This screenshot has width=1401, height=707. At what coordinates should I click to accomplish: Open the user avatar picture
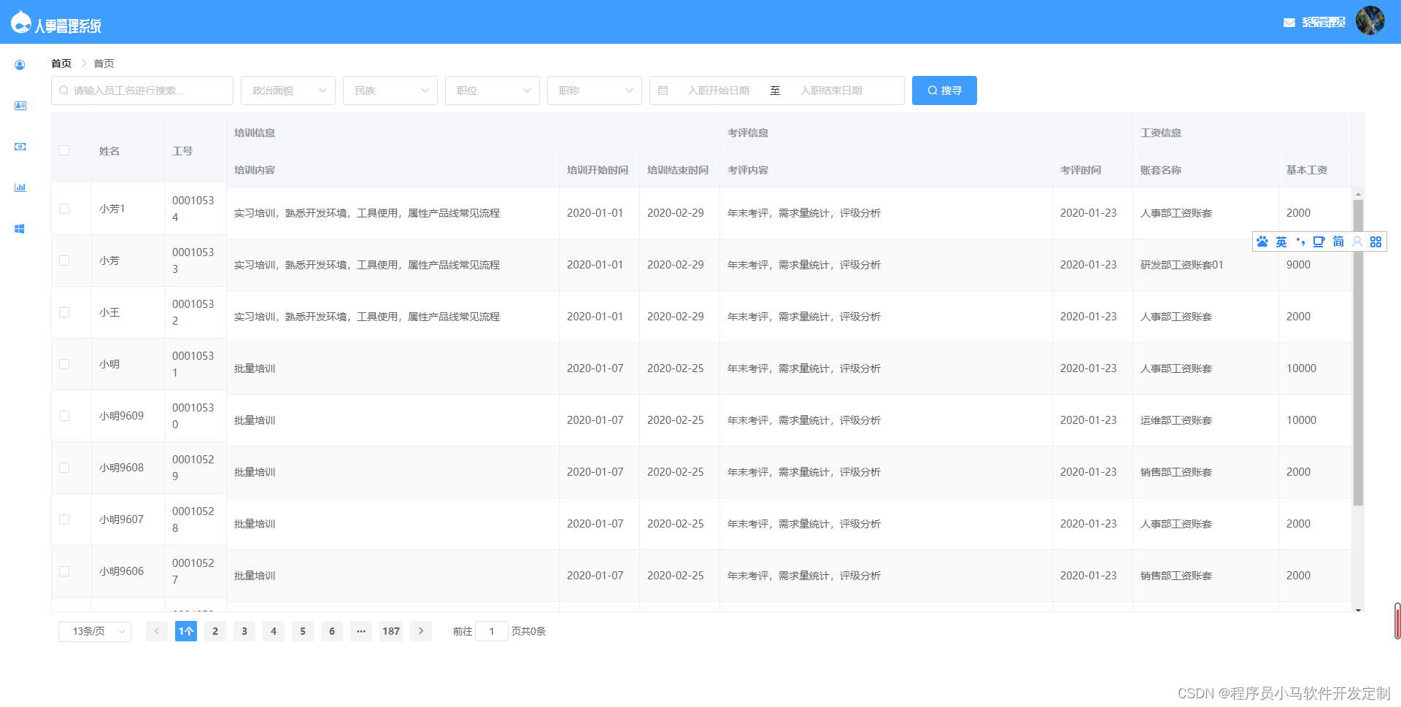point(1370,20)
